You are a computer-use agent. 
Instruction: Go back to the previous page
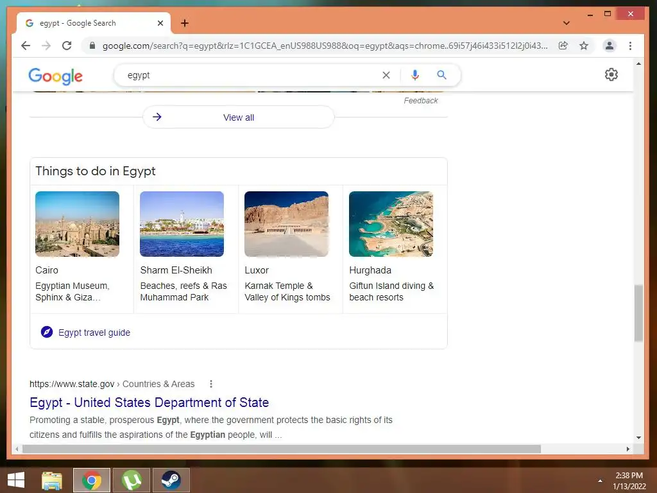pos(26,46)
